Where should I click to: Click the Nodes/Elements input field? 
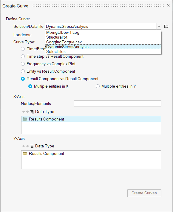point(118,103)
